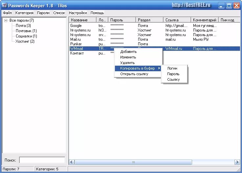
Task: Select the Почтовик (1) category
Action: click(x=26, y=31)
